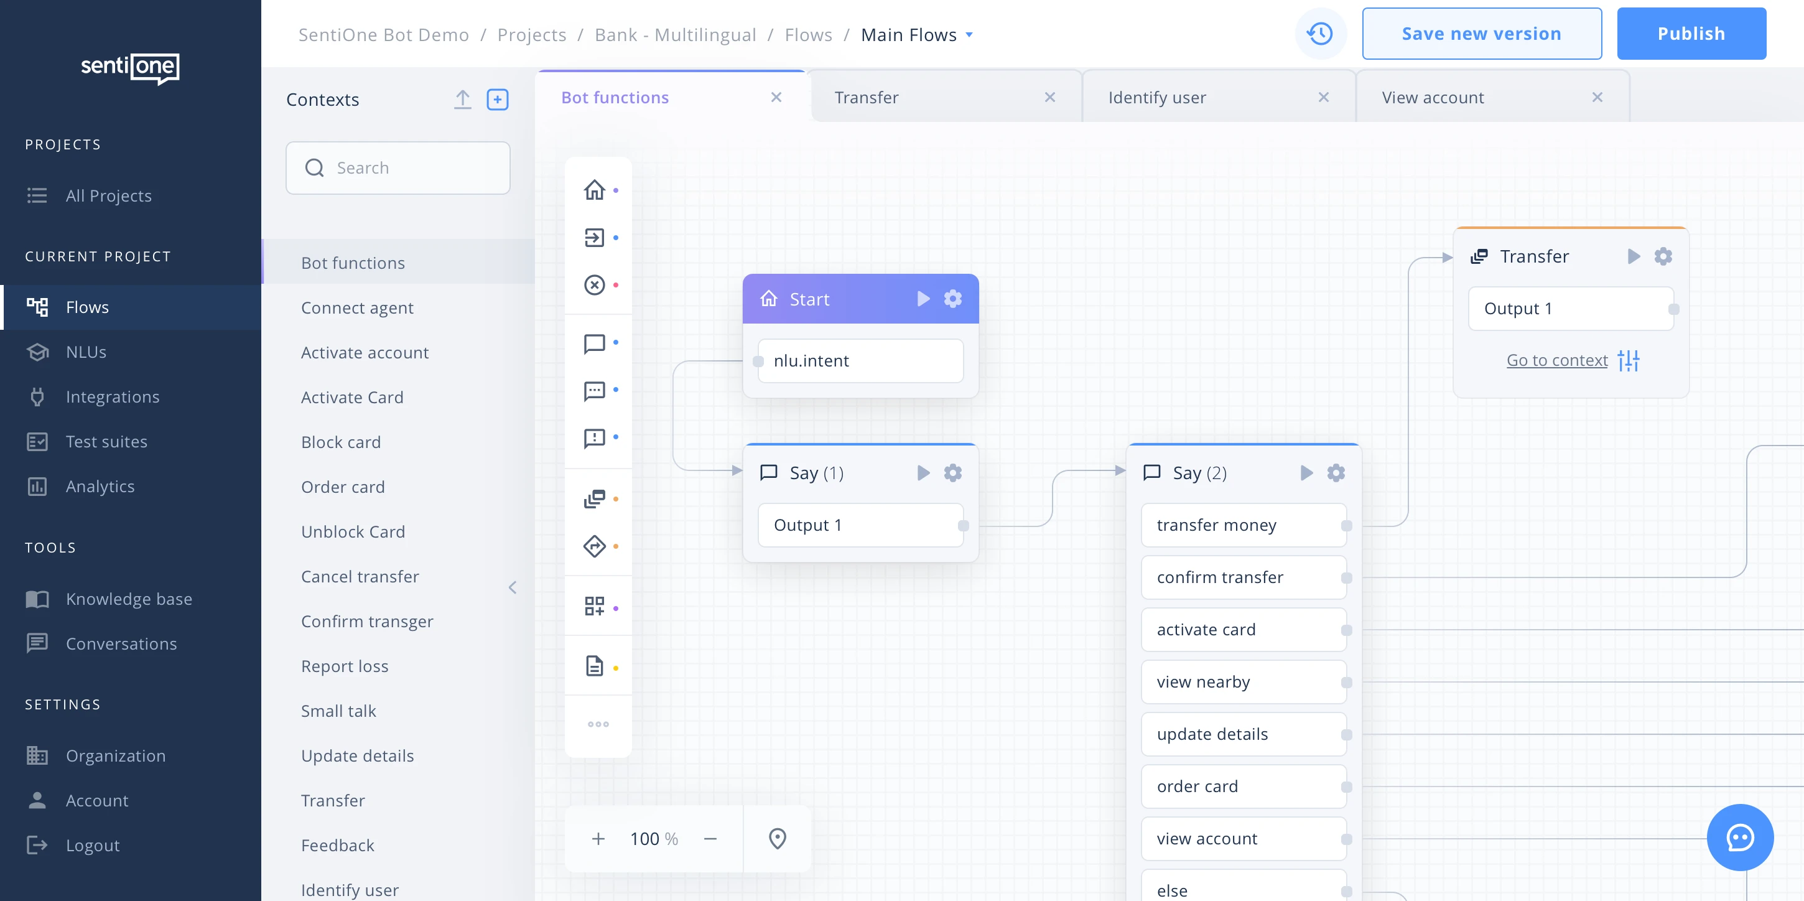Select the home Start block tool

coord(595,190)
